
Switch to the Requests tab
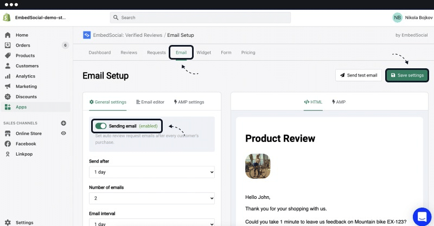pyautogui.click(x=156, y=53)
